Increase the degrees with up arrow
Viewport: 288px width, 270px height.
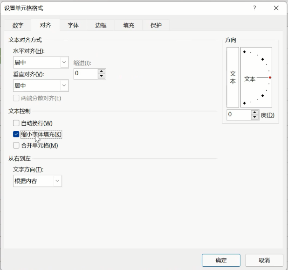(x=254, y=112)
